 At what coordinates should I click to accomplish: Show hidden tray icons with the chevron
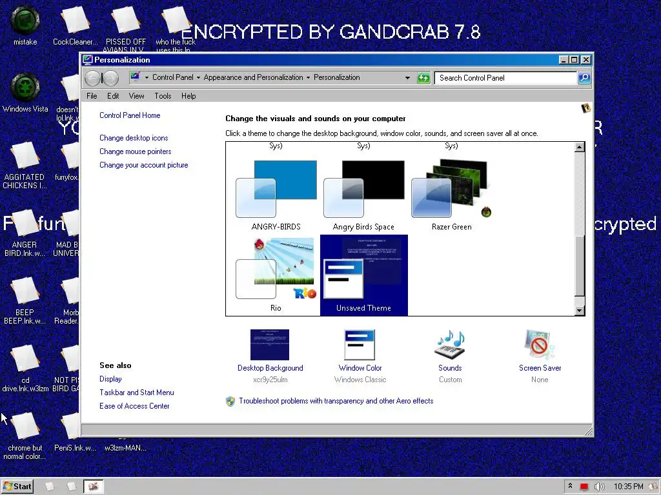click(x=571, y=486)
